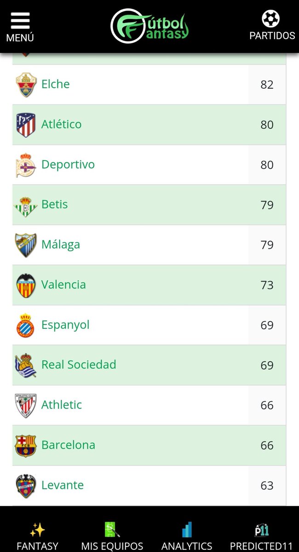This screenshot has height=552, width=299.
Task: Click the Fútbol Fantasy logo
Action: click(x=149, y=26)
